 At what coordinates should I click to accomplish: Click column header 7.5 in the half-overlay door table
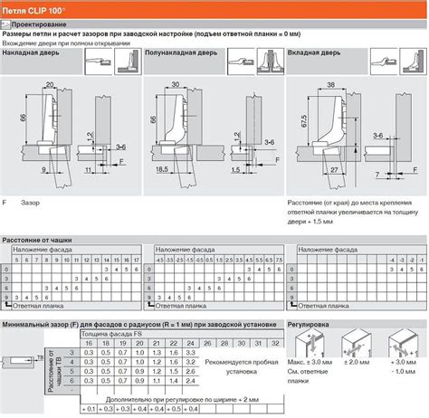click(x=279, y=260)
